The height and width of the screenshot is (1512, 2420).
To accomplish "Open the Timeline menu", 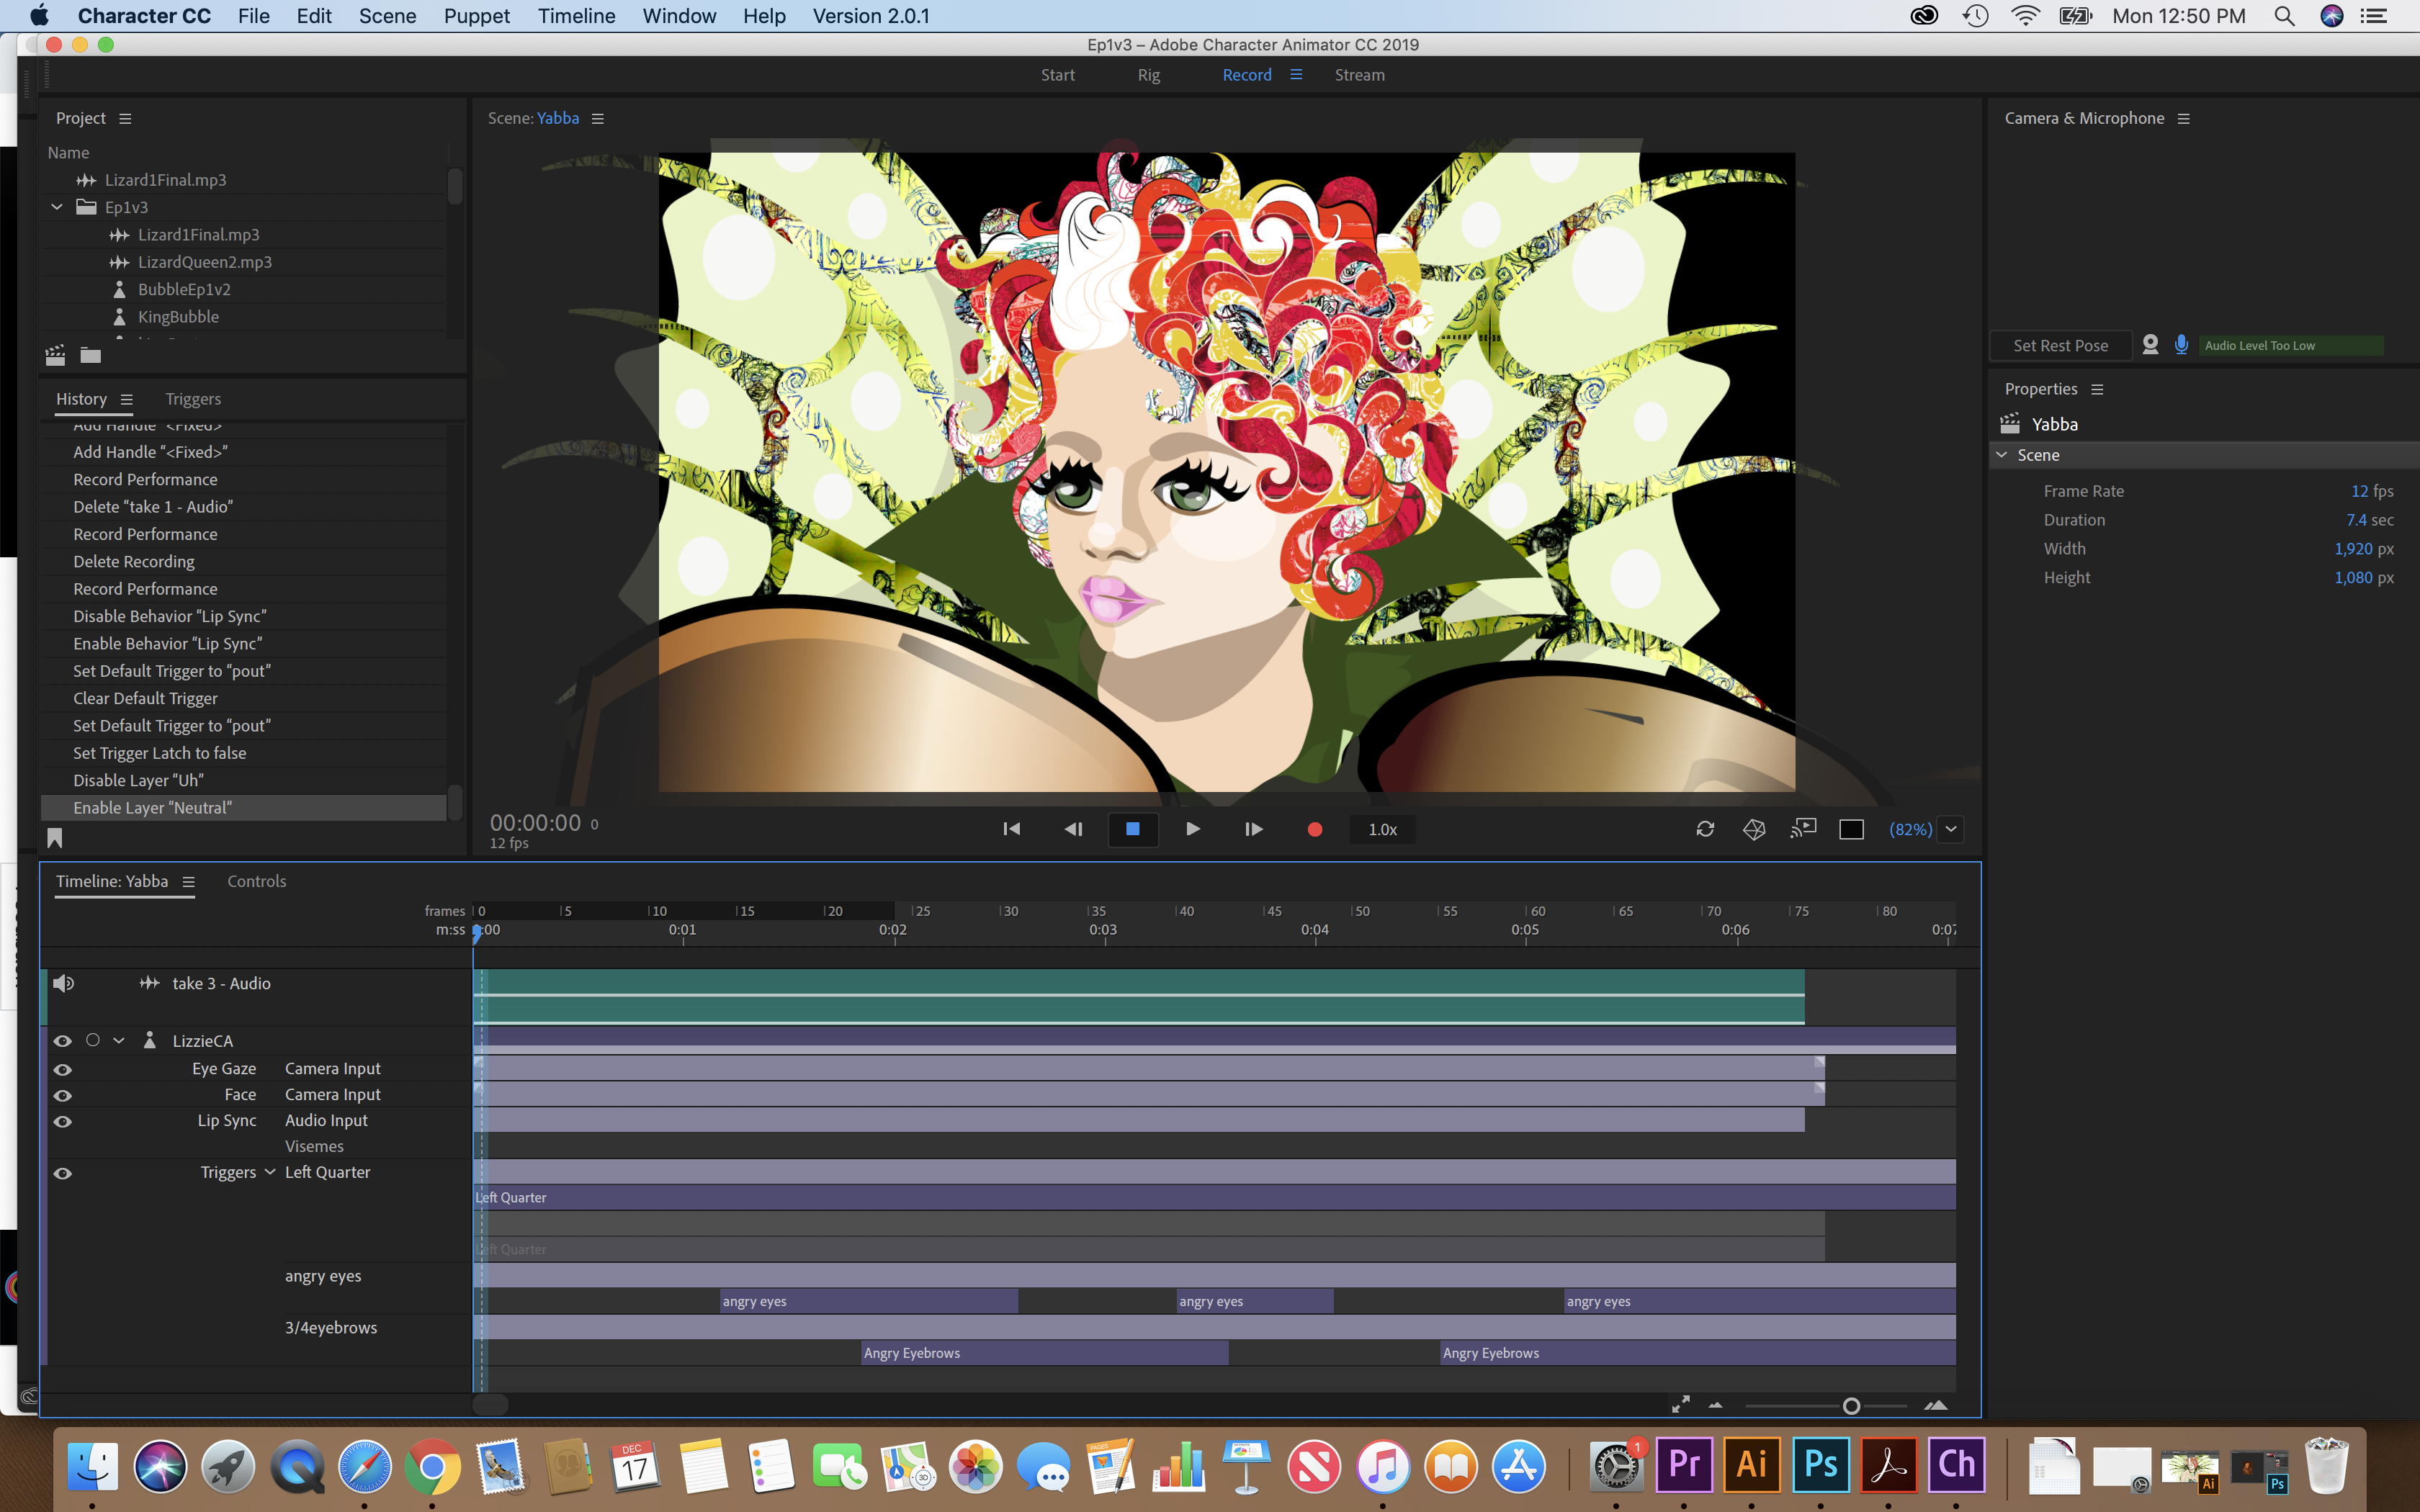I will pos(576,16).
